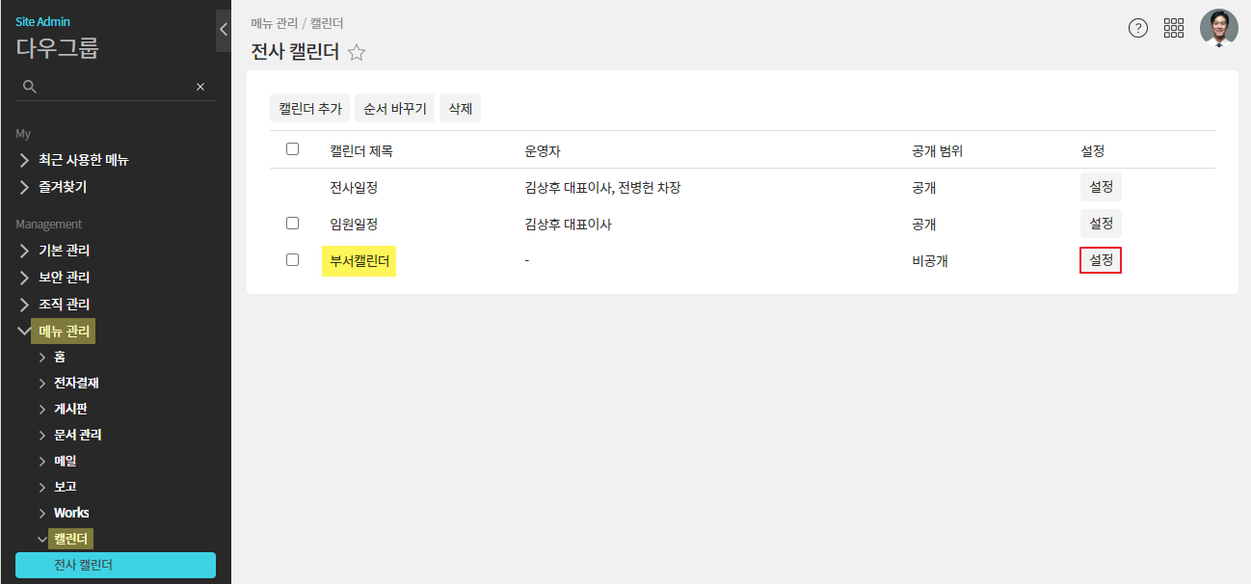Click the help question mark icon
Screen dimensions: 1251x584
(x=1137, y=28)
